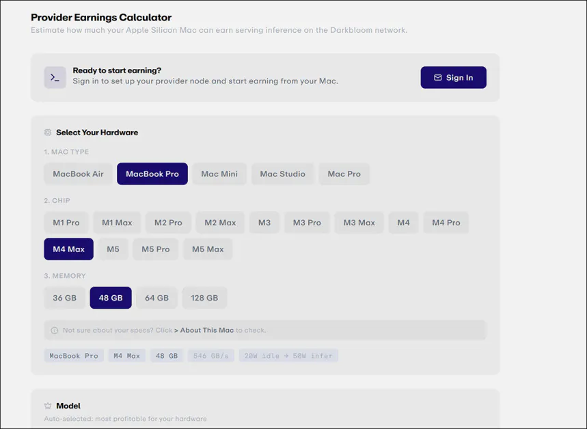
Task: Click the Auto-selected most profitable text
Action: (125, 419)
